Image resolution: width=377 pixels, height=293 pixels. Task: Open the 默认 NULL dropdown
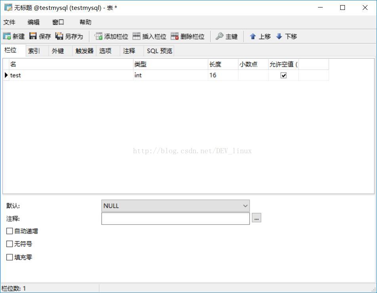pos(175,206)
